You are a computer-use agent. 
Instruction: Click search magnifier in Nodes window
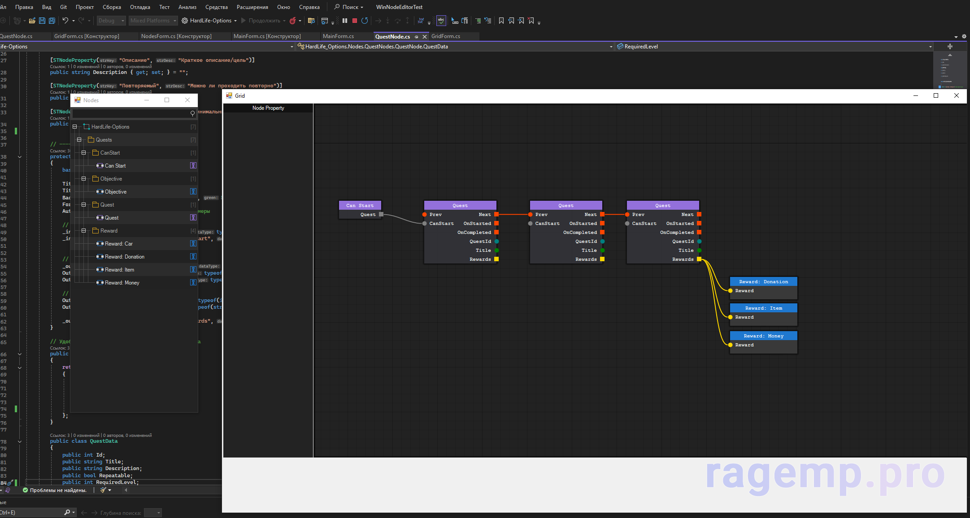[192, 113]
